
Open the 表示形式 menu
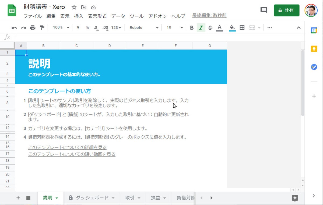97,16
